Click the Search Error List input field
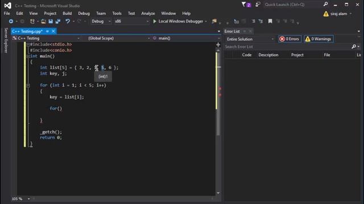Image resolution: width=364 pixels, height=204 pixels. (x=287, y=46)
